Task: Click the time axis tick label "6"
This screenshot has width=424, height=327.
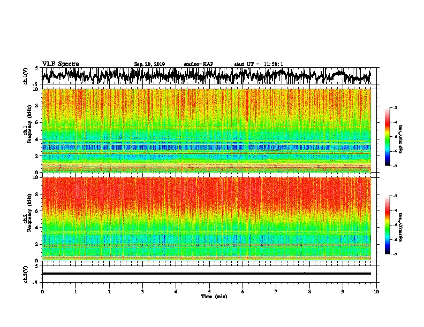Action: pyautogui.click(x=243, y=292)
